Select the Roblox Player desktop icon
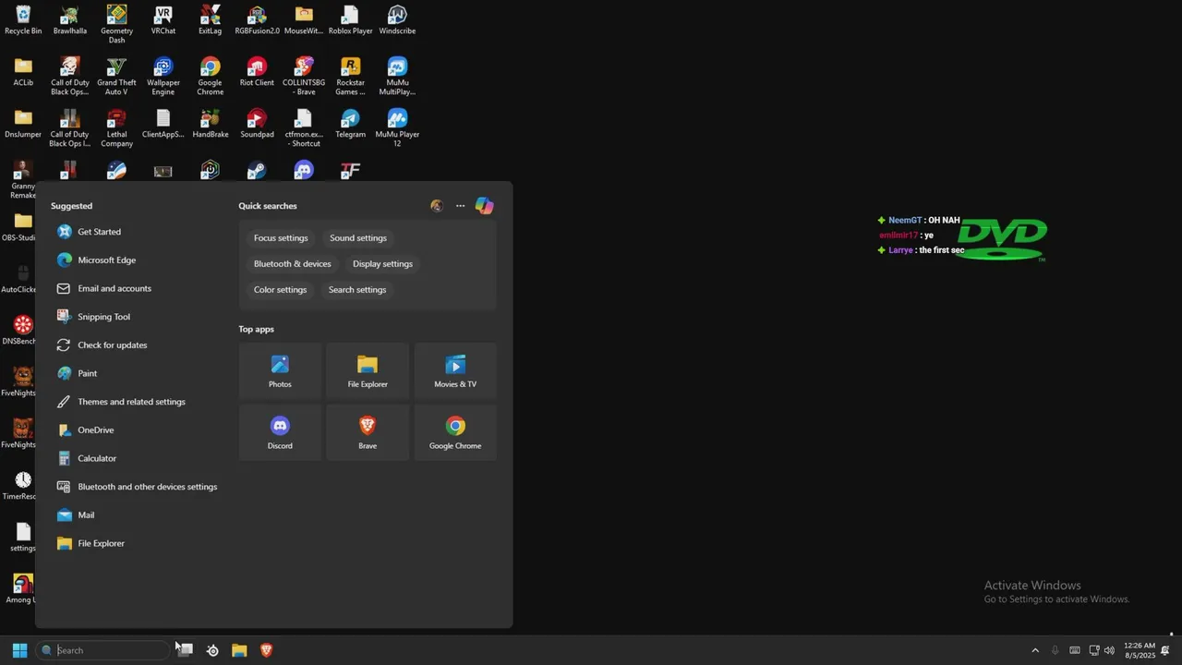 (x=350, y=20)
